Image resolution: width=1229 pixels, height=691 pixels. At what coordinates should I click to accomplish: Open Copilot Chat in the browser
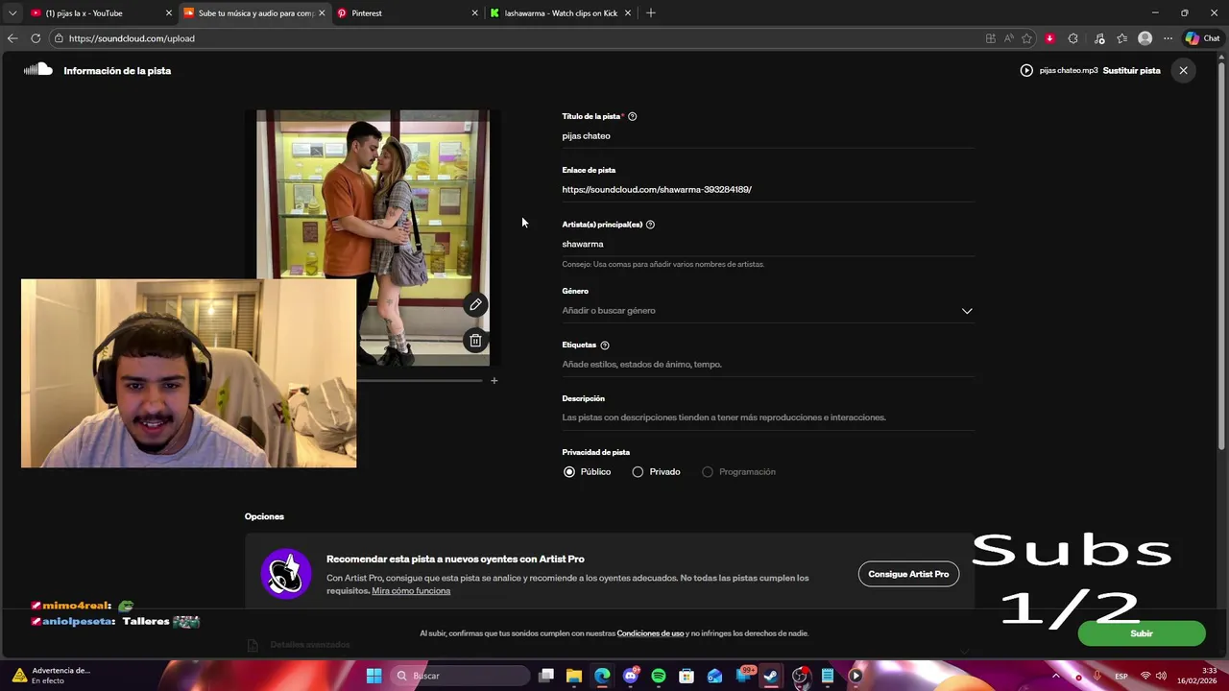click(x=1202, y=38)
